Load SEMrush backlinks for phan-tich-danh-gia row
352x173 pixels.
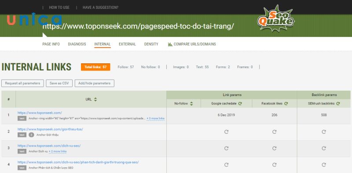coord(324,165)
